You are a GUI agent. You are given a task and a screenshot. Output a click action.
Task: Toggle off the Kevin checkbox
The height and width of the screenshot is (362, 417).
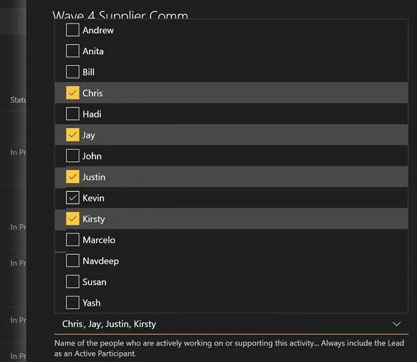(x=72, y=198)
